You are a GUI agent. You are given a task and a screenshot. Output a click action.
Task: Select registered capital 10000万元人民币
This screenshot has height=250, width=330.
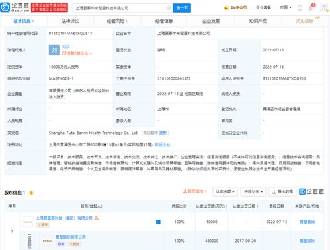[x=63, y=67]
